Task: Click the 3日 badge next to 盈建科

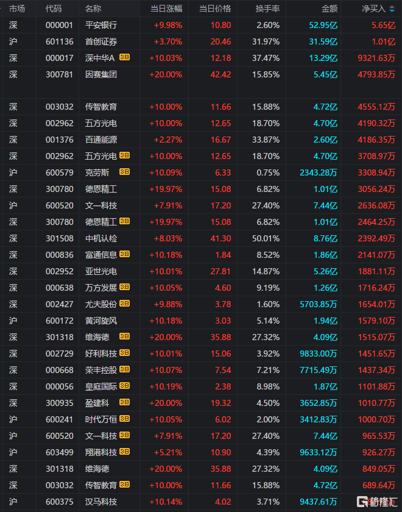Action: coord(124,402)
